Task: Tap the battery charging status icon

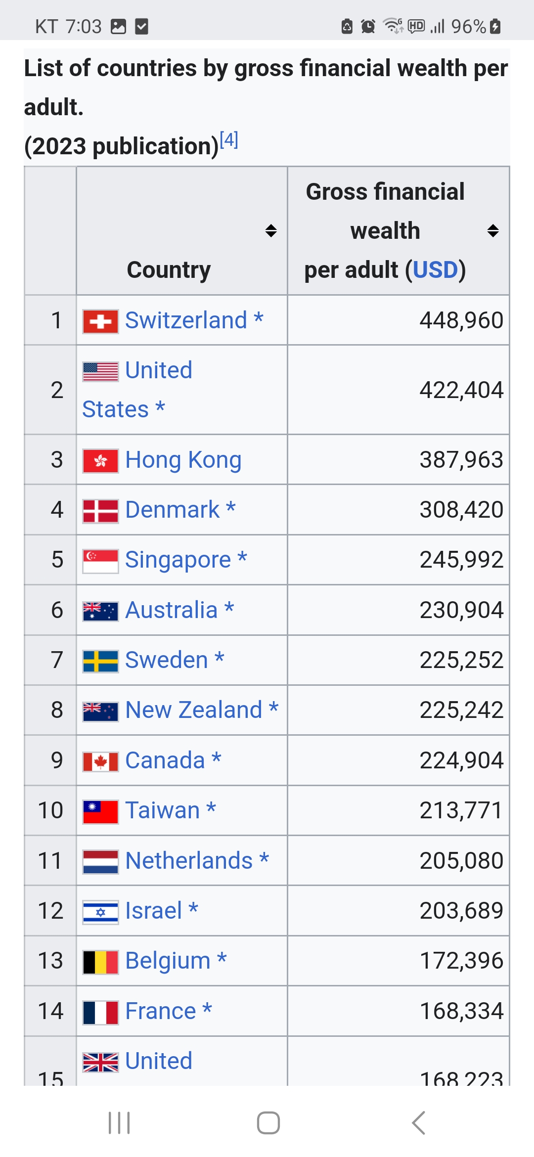Action: click(495, 26)
